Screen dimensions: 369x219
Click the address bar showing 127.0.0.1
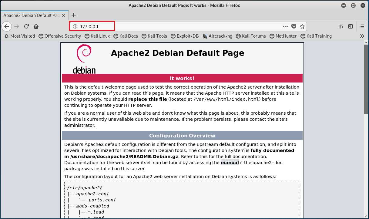click(x=188, y=26)
